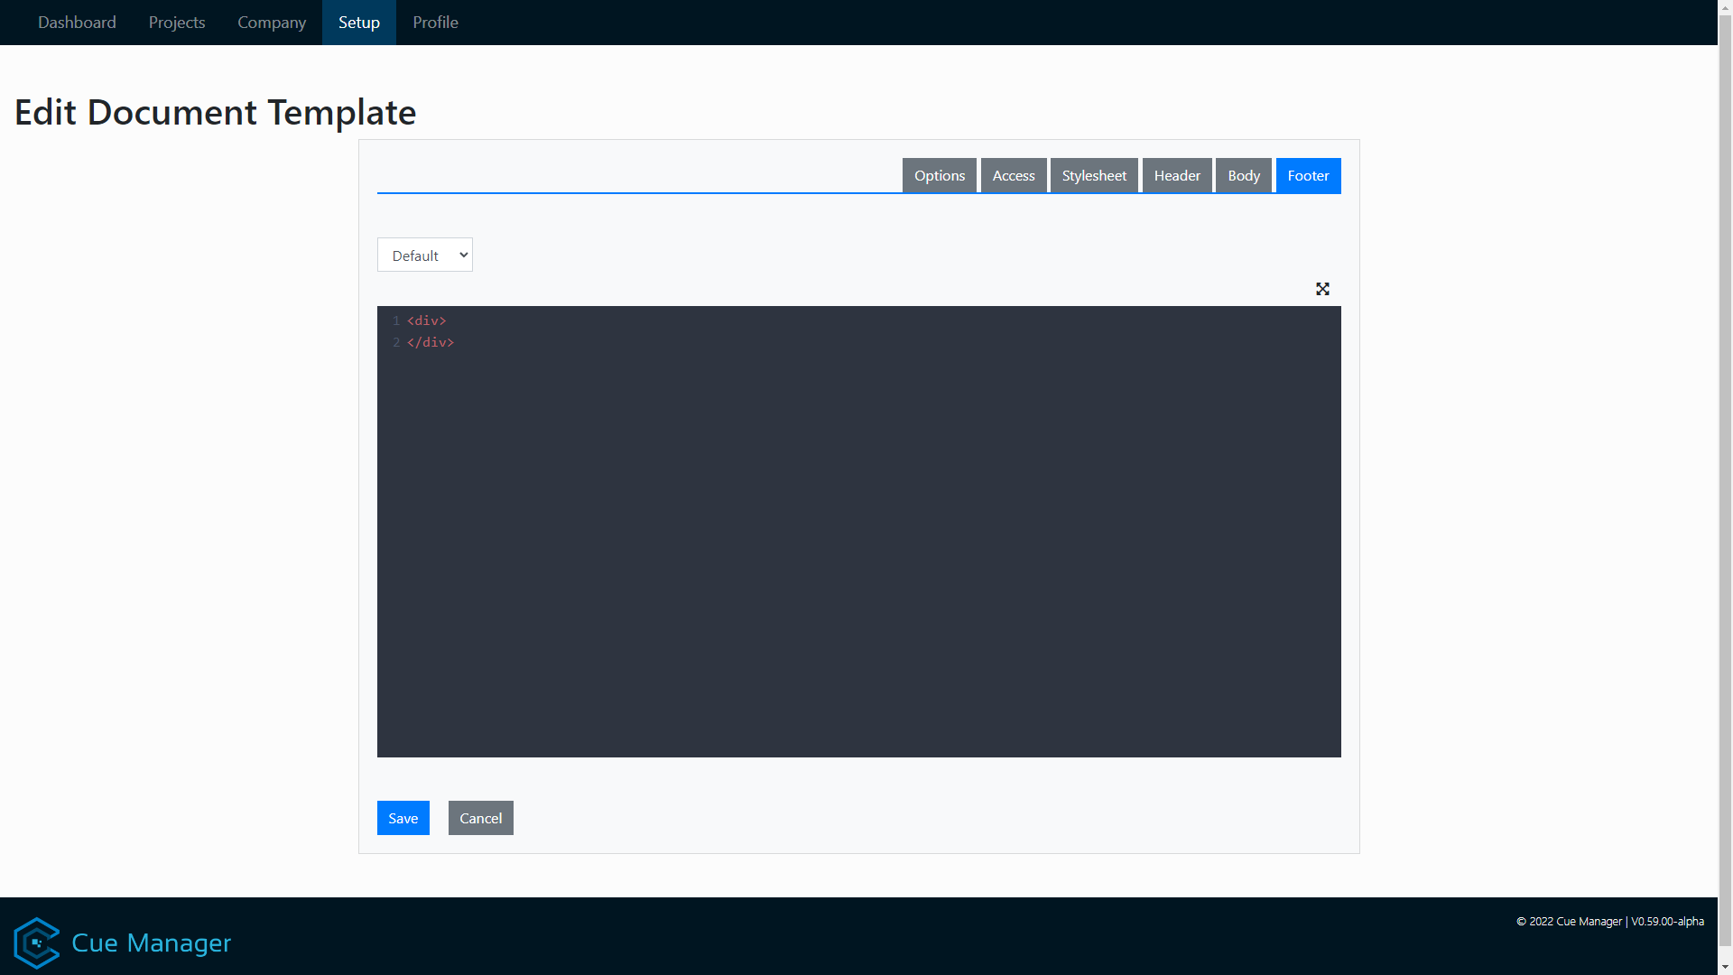Image resolution: width=1733 pixels, height=975 pixels.
Task: Save the document template
Action: click(x=403, y=818)
